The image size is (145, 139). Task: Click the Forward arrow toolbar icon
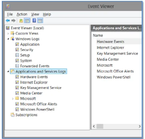[x=14, y=21]
